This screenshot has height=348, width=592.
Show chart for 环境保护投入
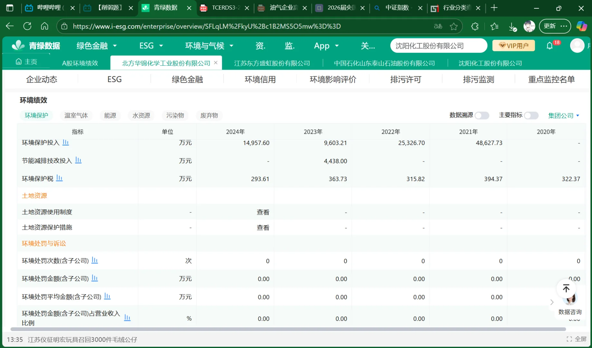[66, 142]
